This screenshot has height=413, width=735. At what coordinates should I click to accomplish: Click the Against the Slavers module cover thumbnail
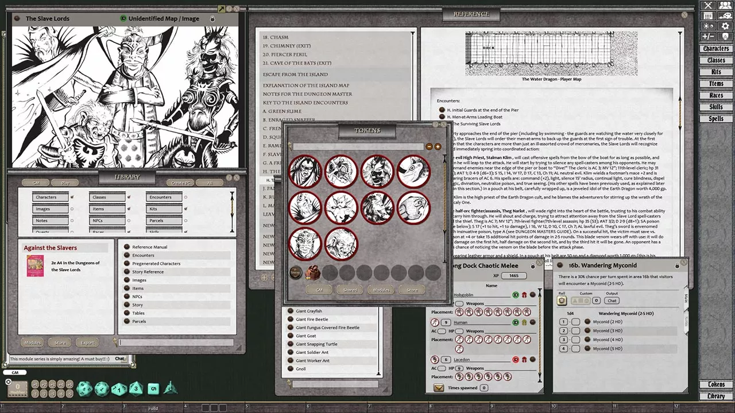pos(35,266)
